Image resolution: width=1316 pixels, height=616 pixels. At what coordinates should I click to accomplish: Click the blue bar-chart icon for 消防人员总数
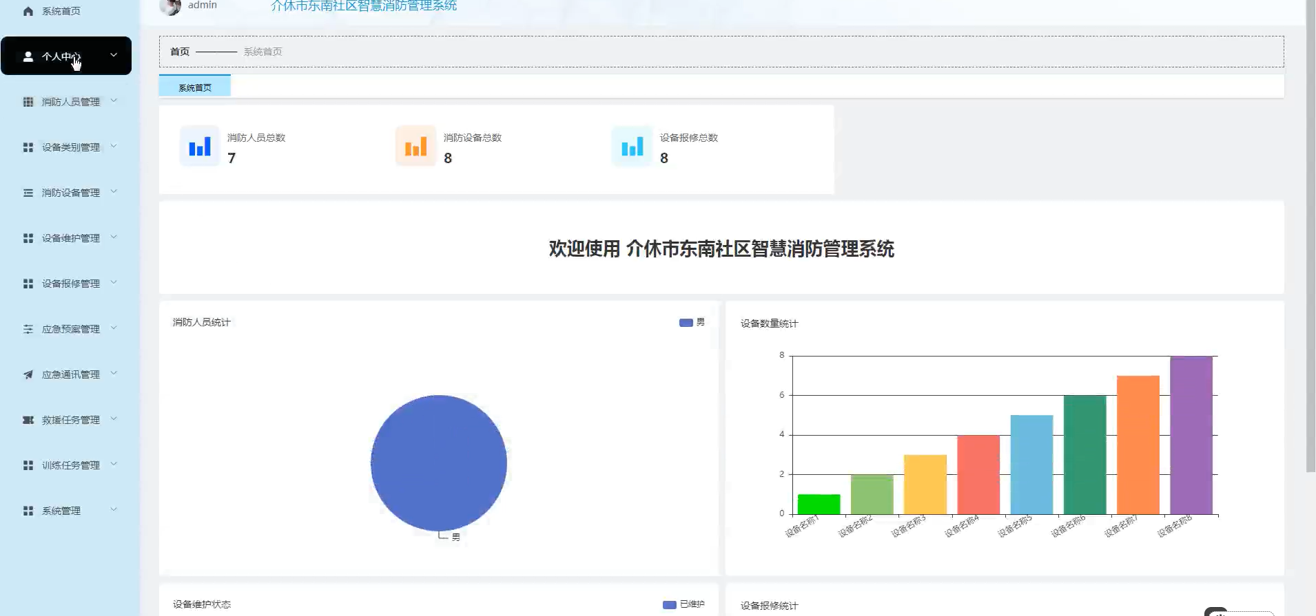click(200, 146)
